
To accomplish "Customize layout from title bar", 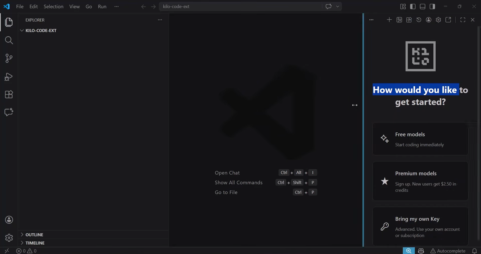I will coord(403,6).
